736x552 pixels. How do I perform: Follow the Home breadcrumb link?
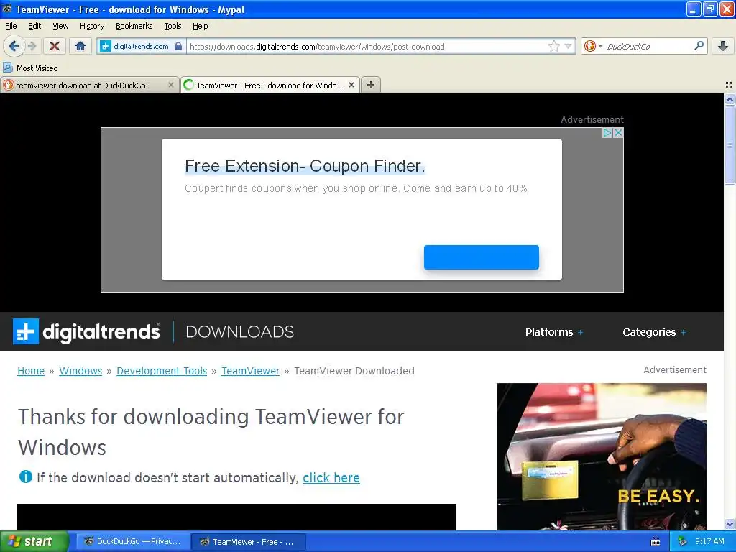click(x=31, y=371)
